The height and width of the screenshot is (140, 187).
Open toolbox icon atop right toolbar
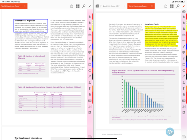click(184, 11)
